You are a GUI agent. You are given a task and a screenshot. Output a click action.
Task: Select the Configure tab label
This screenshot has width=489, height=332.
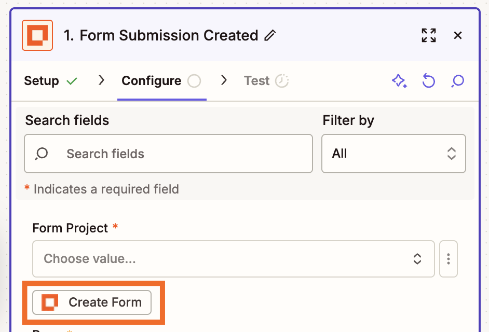[x=151, y=80]
